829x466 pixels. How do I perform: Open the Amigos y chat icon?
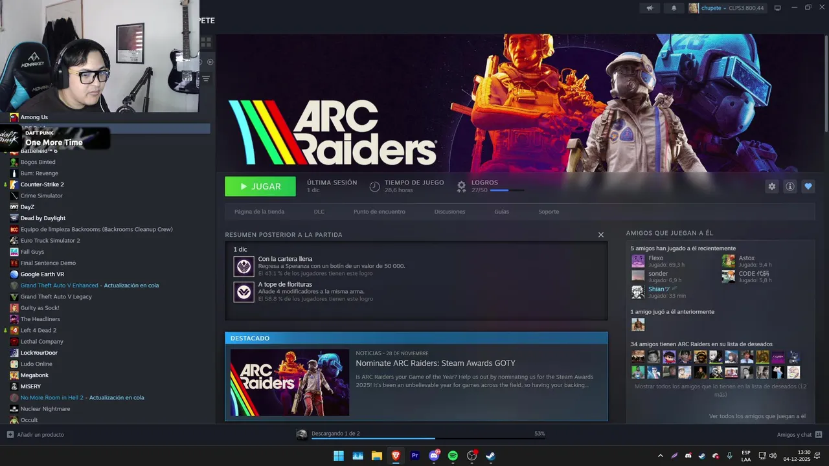pyautogui.click(x=819, y=434)
